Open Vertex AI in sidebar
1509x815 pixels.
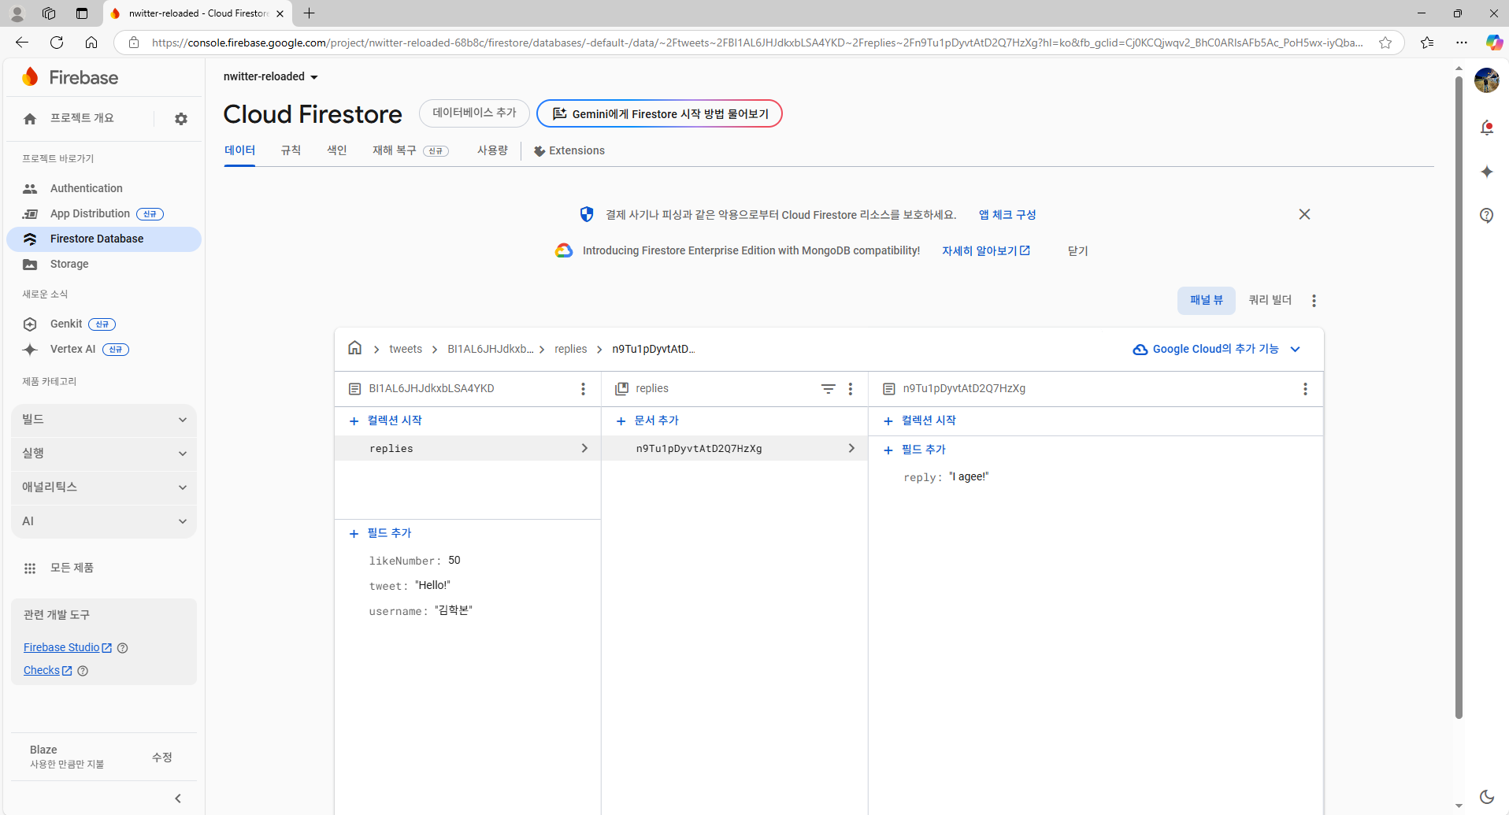(x=104, y=349)
